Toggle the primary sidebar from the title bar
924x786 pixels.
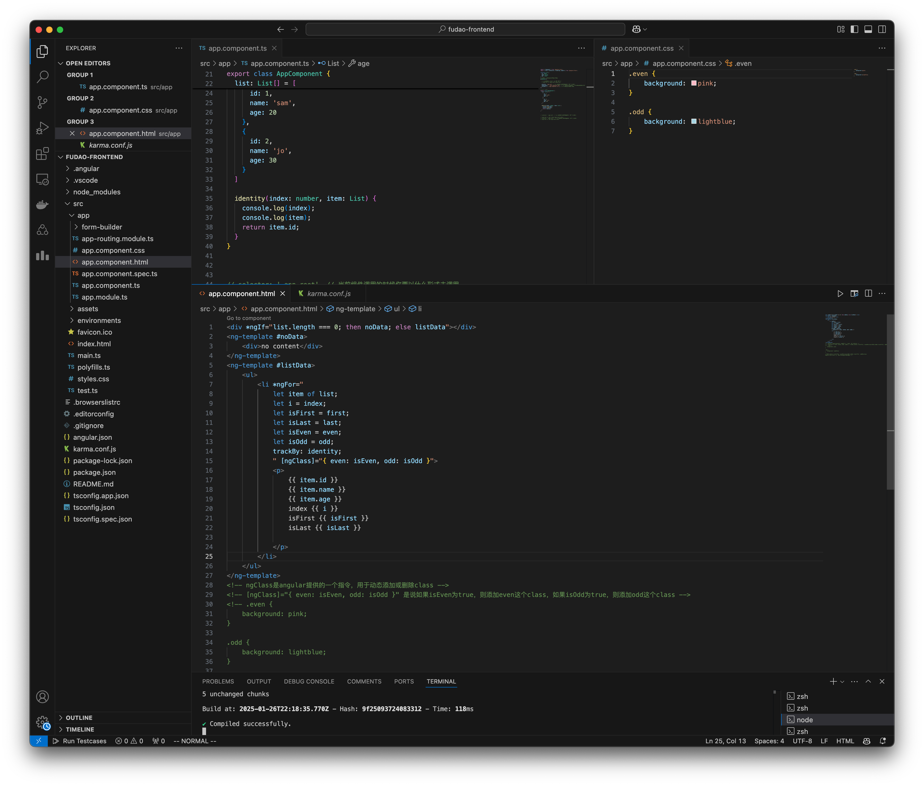point(854,29)
